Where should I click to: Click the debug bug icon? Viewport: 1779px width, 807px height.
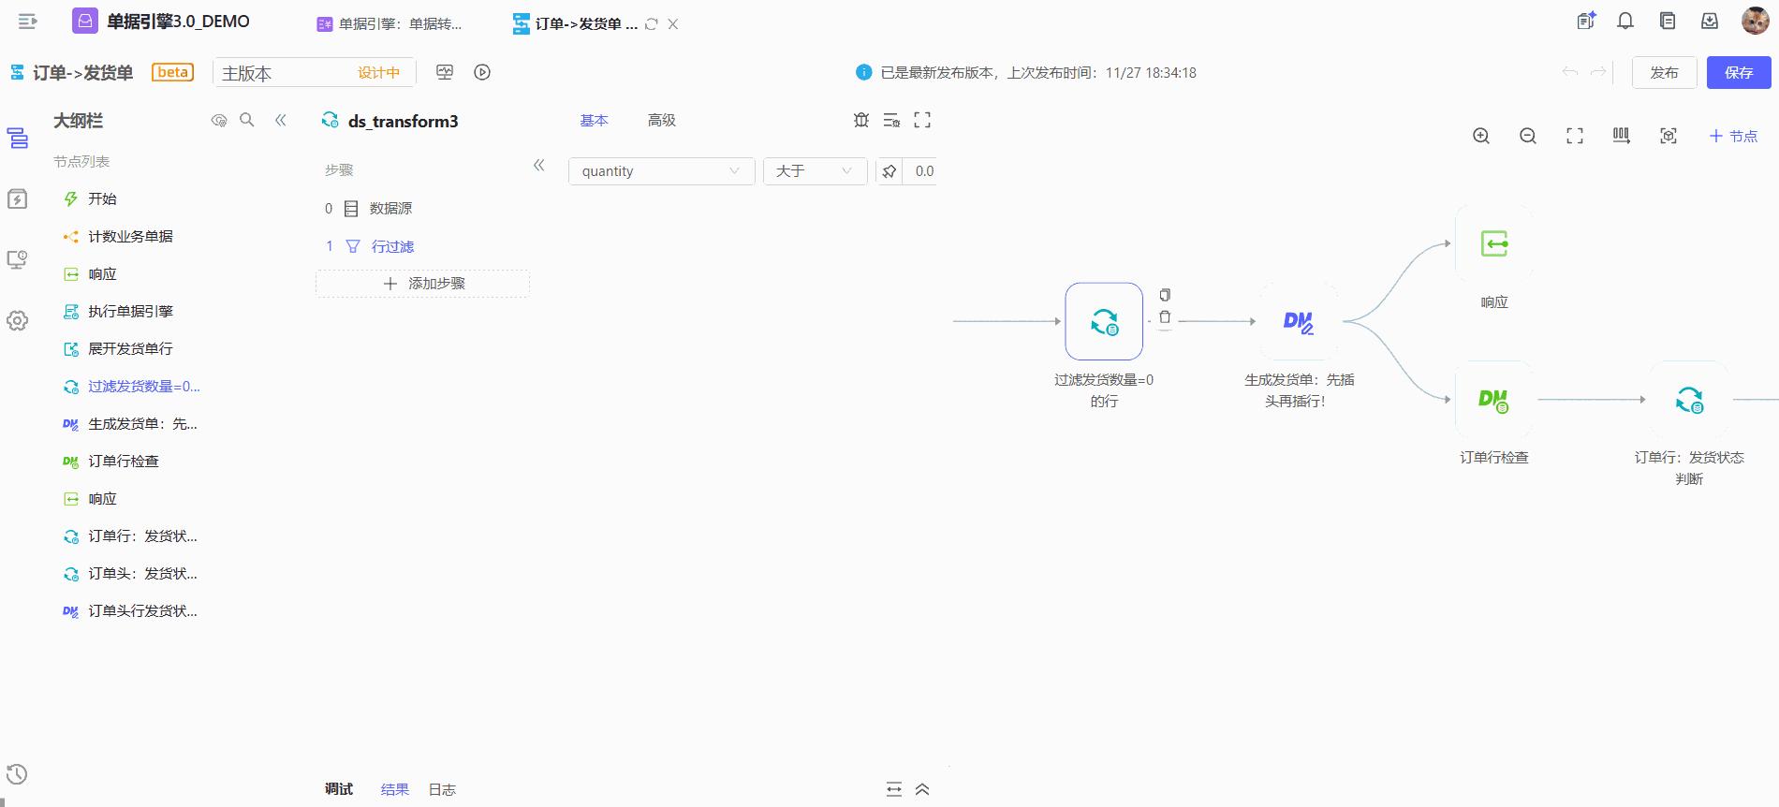click(x=861, y=120)
